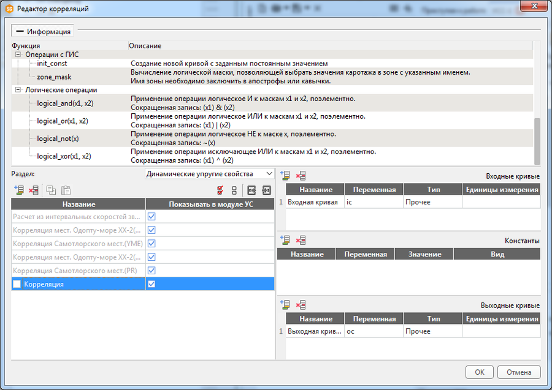Viewport: 552px width, 390px height.
Task: Remove row from the constants table
Action: pyautogui.click(x=301, y=241)
